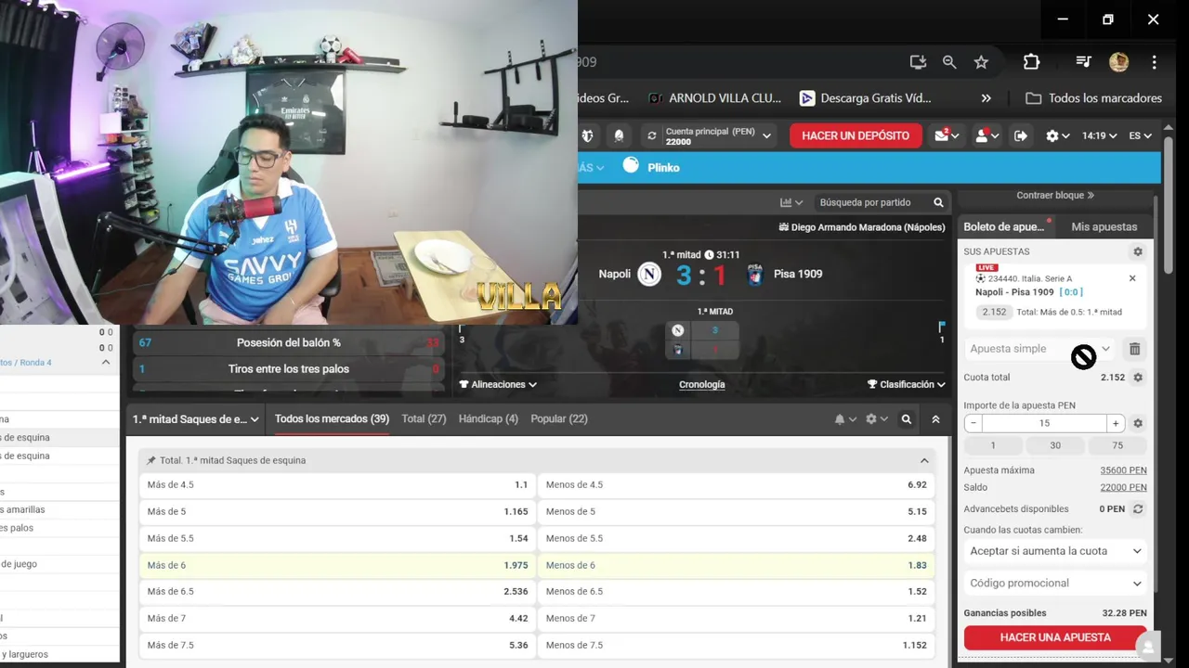Viewport: 1189px width, 668px height.
Task: Click the HACER UNA APUESTA button
Action: coord(1055,637)
